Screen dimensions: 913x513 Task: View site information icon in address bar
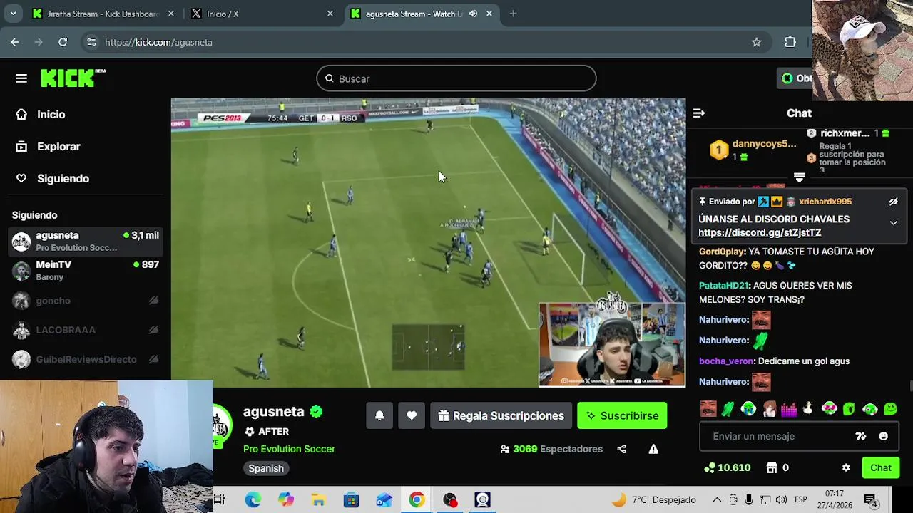coord(91,42)
